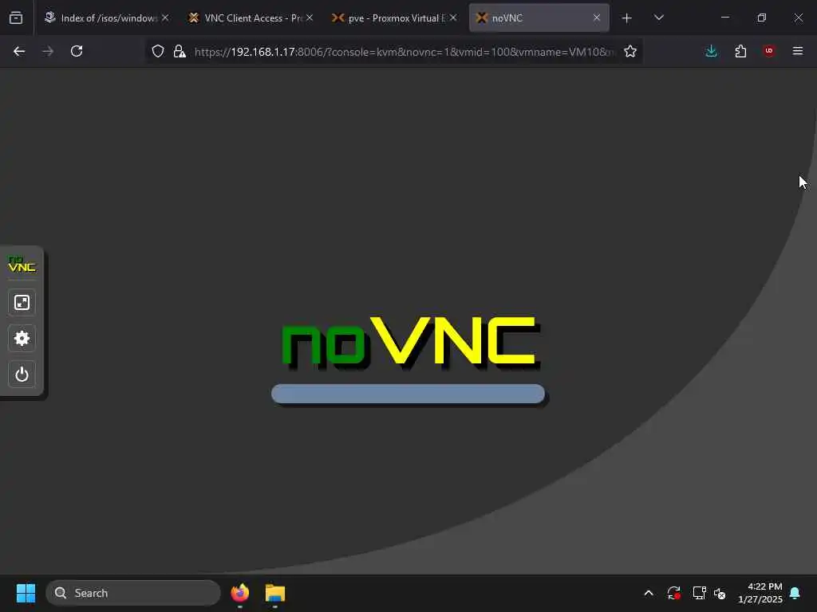Close the Index of /isos/windows tab

coord(165,18)
